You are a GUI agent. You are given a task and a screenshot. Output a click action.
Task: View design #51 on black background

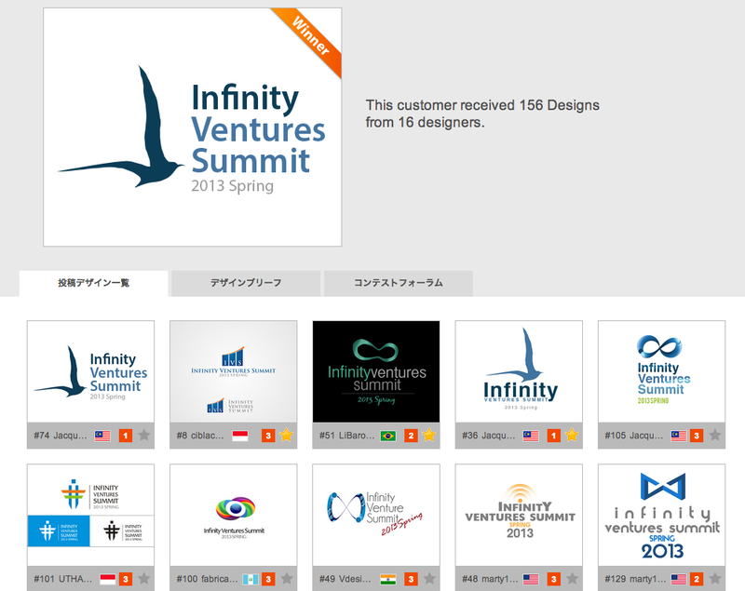coord(376,371)
